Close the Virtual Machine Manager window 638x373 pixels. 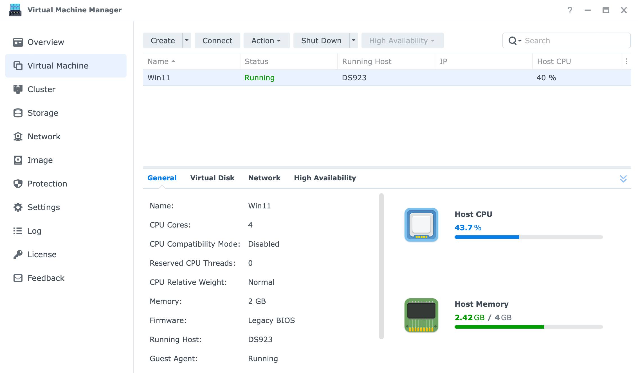point(624,10)
